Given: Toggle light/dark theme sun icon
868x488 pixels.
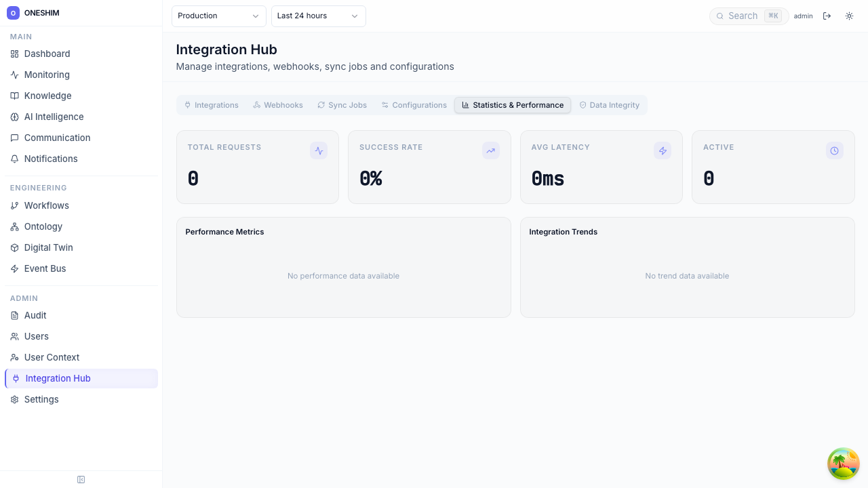Looking at the screenshot, I should (x=849, y=16).
